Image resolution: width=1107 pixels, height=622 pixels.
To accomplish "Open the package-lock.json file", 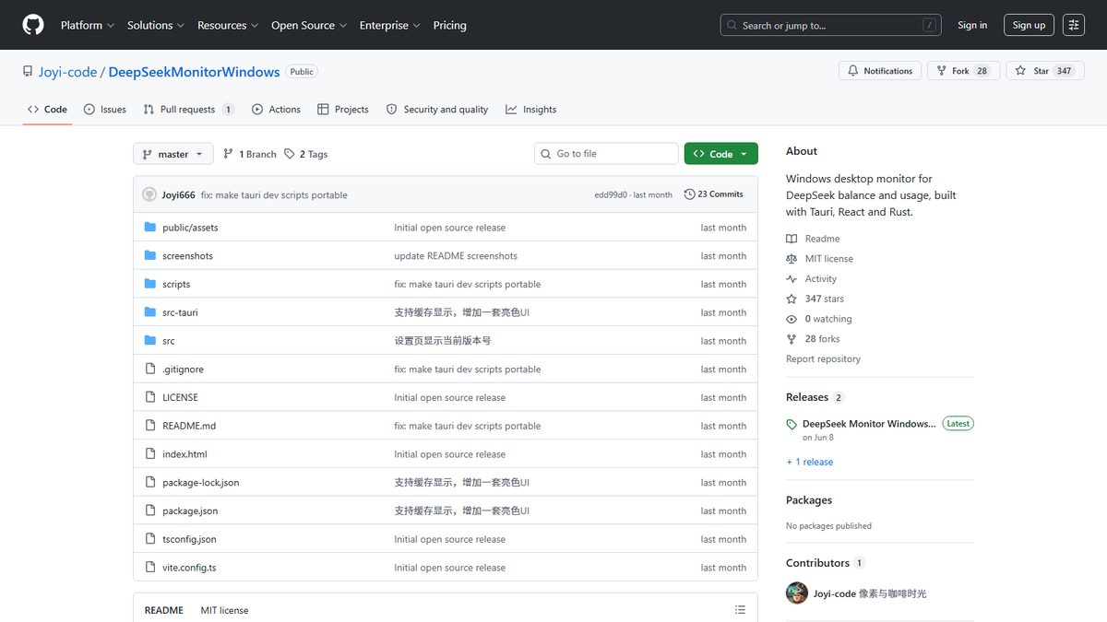I will point(201,483).
